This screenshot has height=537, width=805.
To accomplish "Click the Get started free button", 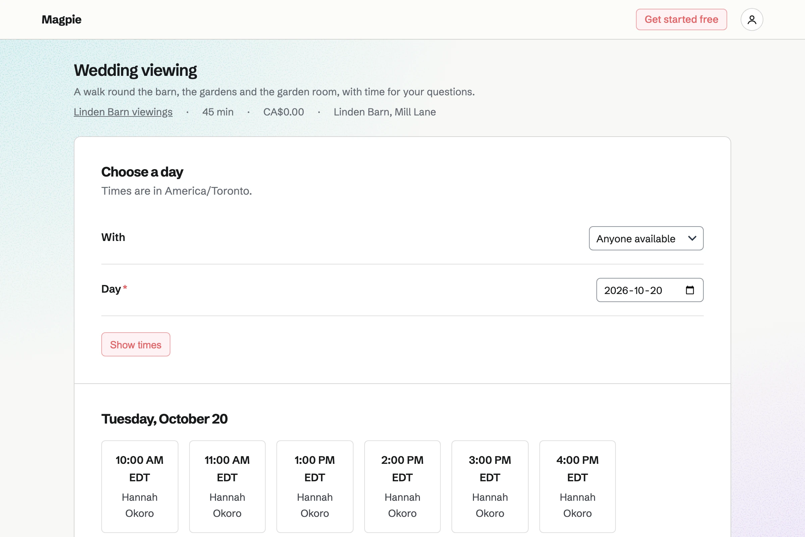I will pos(681,19).
